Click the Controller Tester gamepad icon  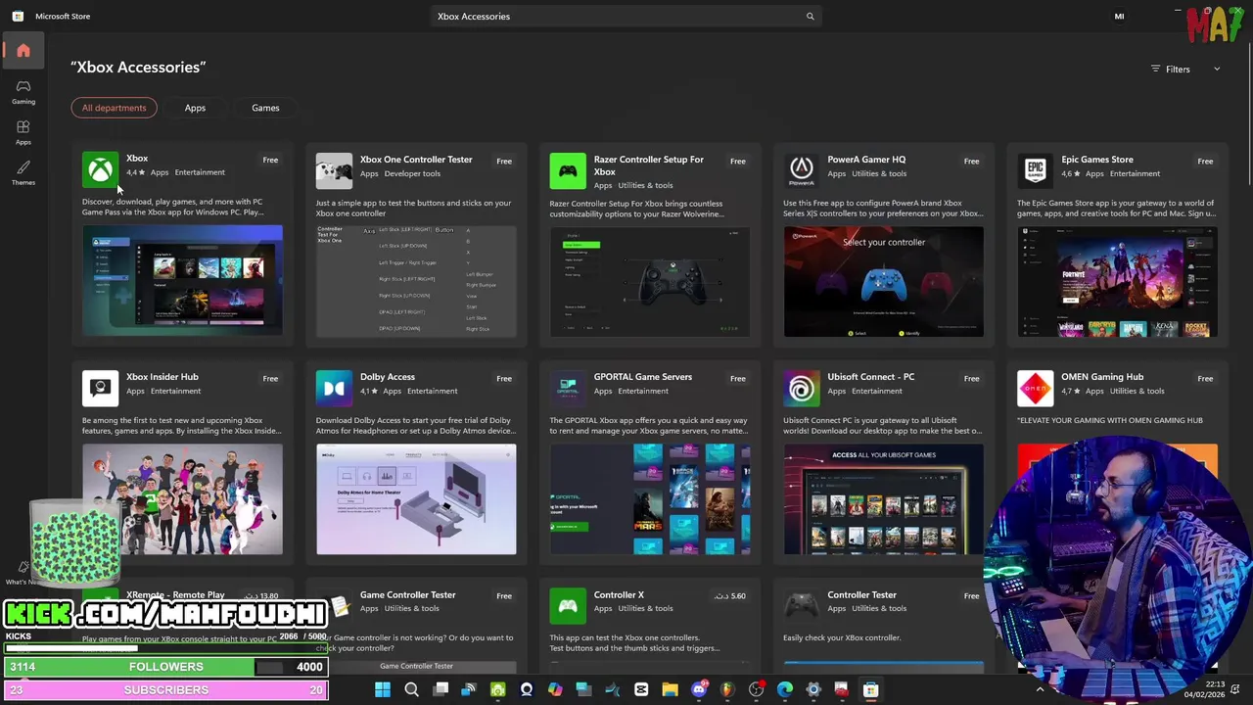[x=802, y=606]
